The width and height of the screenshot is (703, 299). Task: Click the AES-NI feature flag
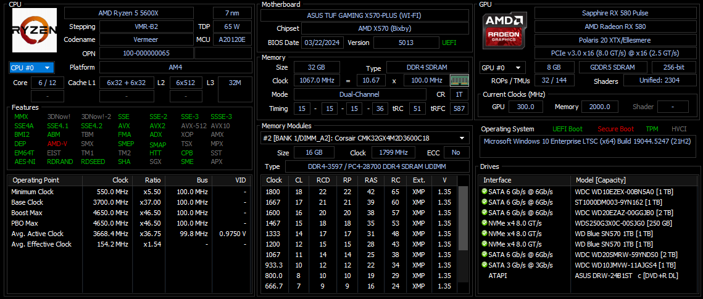tap(24, 162)
